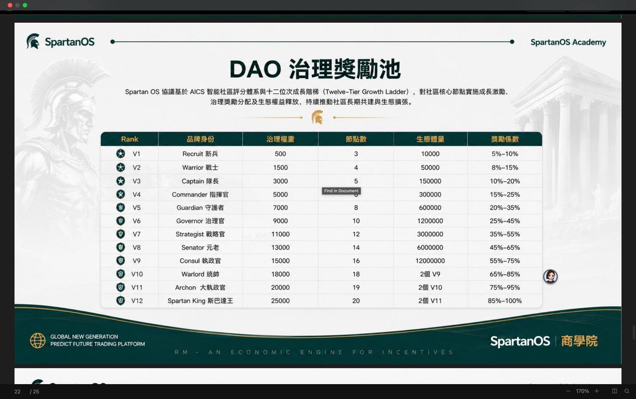Image resolution: width=636 pixels, height=399 pixels.
Task: Select the Rank column header
Action: pos(129,139)
